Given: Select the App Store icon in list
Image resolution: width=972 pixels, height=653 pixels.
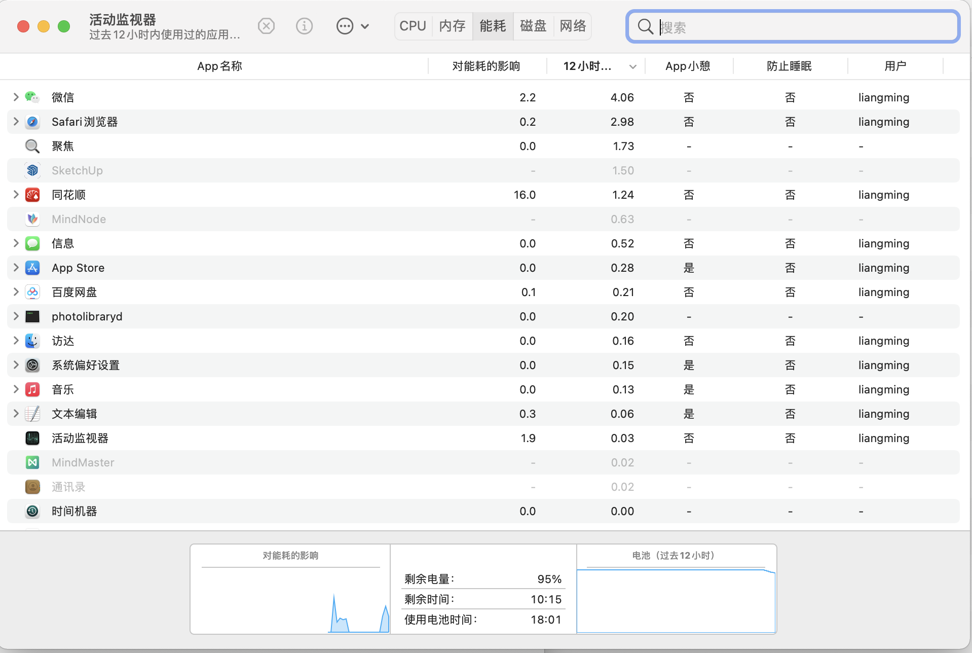Looking at the screenshot, I should pos(32,268).
